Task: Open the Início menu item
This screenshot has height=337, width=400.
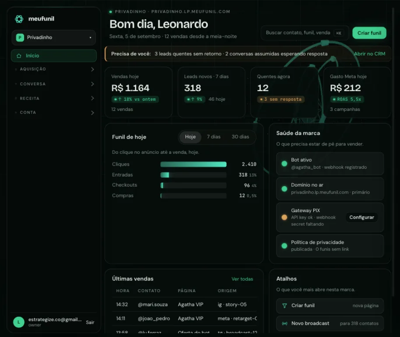Action: [x=54, y=56]
